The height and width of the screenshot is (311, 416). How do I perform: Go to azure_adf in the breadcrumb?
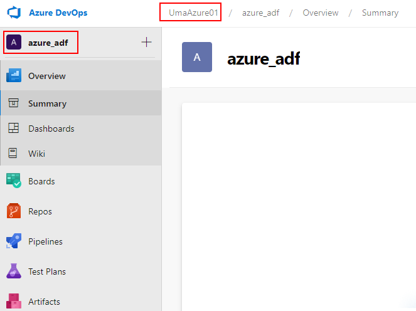(260, 13)
